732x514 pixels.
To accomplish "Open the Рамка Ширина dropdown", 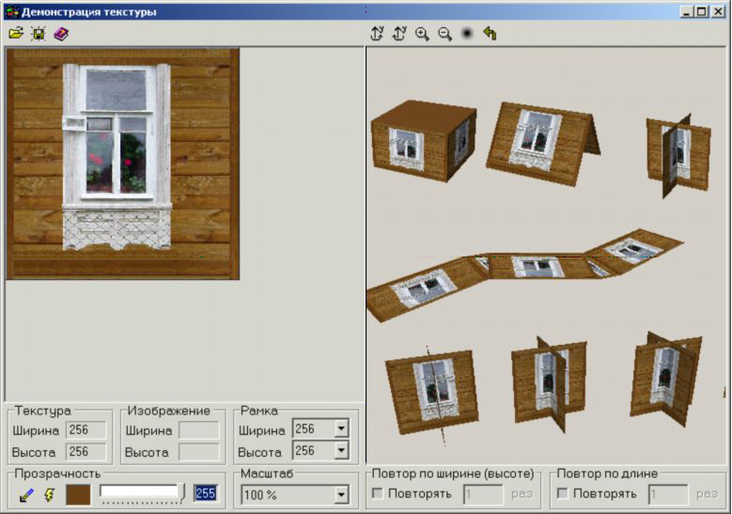I will pyautogui.click(x=341, y=428).
